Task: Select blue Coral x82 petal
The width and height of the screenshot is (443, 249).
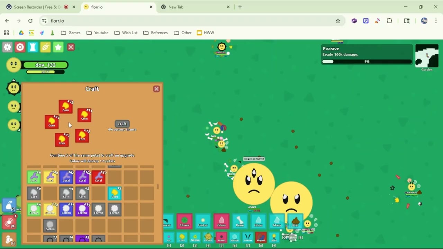Action: [66, 177]
